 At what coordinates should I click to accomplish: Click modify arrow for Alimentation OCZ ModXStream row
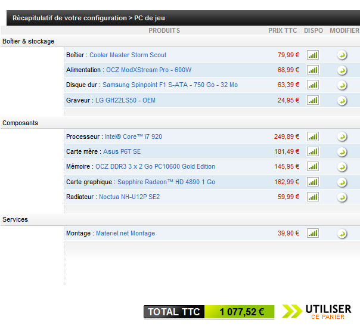click(342, 70)
